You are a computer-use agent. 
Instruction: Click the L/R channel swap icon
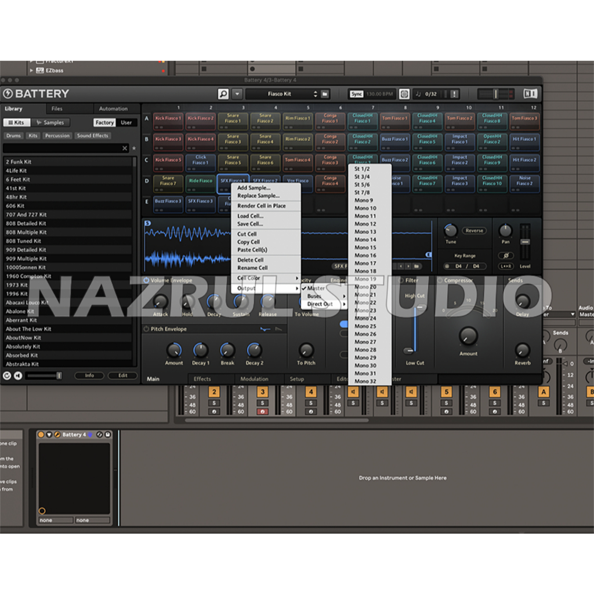click(x=506, y=266)
